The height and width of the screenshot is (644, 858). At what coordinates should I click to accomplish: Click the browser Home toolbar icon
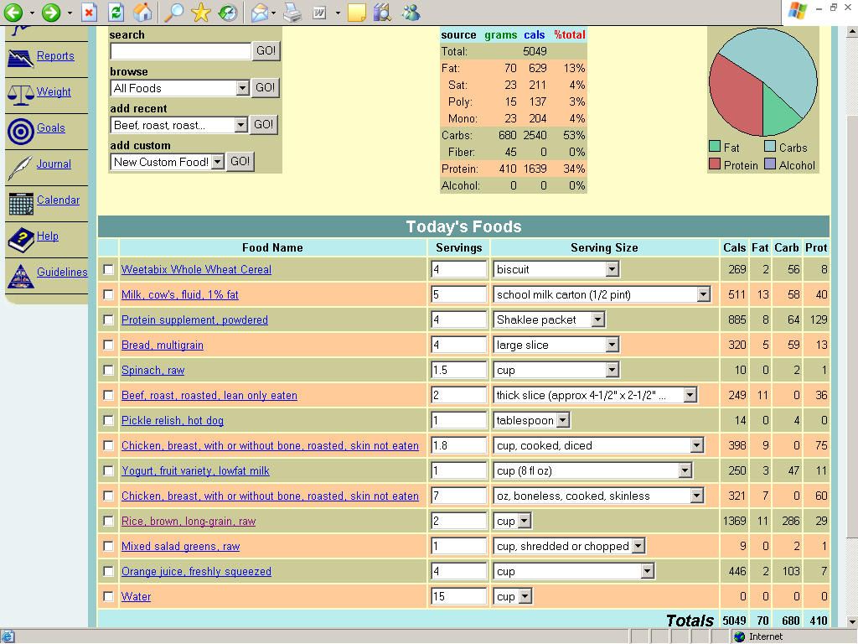tap(142, 13)
